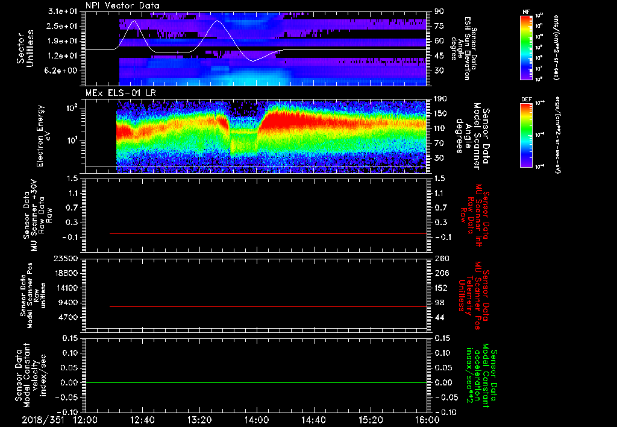Image resolution: width=617 pixels, height=427 pixels.
Task: Click the 'NF' label above the color bar
Action: (527, 12)
